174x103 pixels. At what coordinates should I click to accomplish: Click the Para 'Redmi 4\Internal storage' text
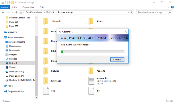click(x=75, y=45)
